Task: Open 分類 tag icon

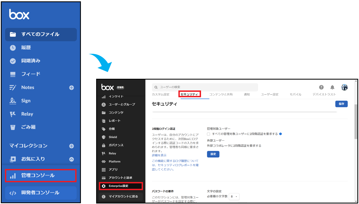Action: pos(104,129)
